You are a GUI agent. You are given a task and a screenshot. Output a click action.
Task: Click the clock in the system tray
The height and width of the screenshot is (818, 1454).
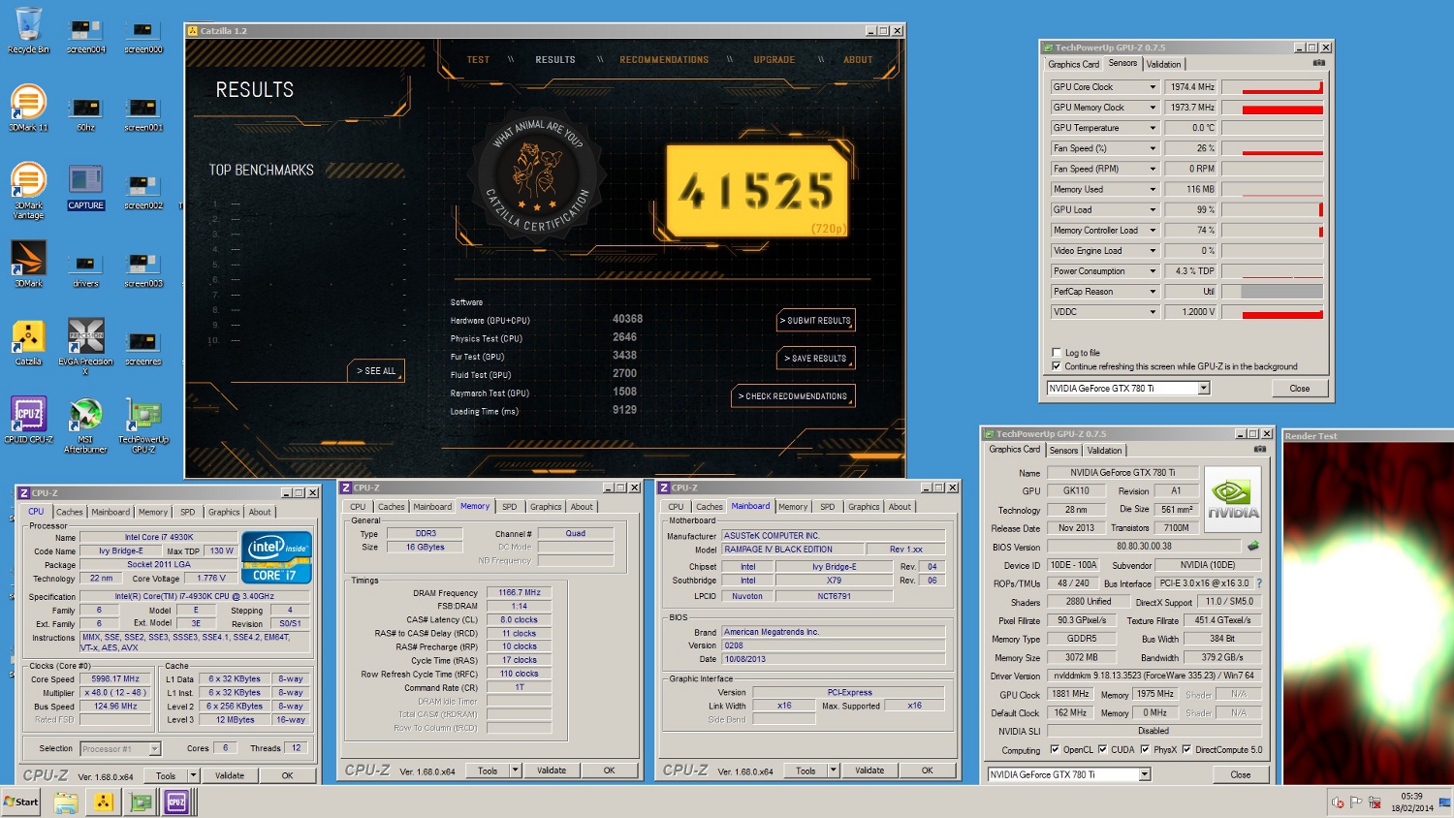coord(1412,802)
